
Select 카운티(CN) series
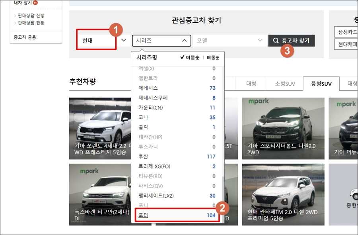(x=177, y=108)
